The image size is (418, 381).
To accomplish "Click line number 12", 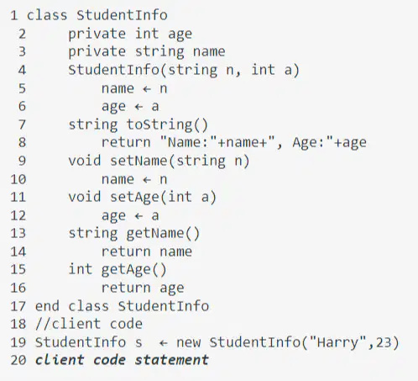I will (x=18, y=215).
